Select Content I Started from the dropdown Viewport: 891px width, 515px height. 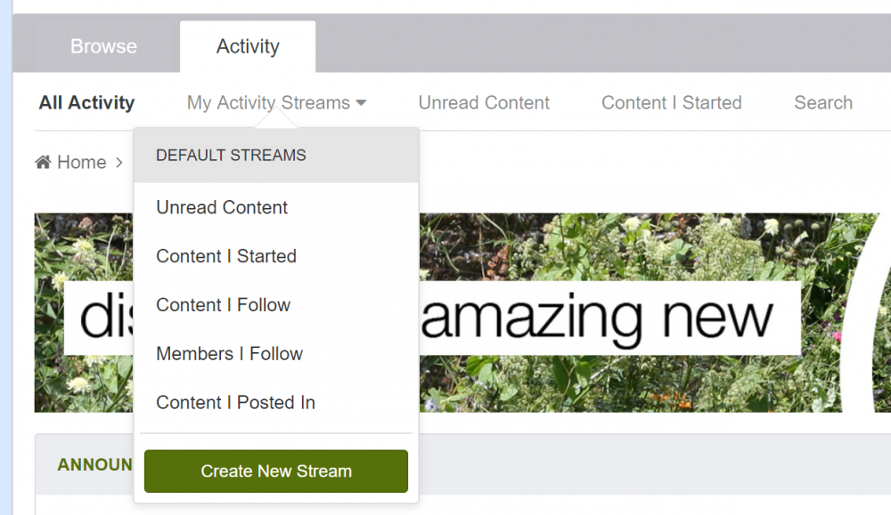(x=225, y=256)
